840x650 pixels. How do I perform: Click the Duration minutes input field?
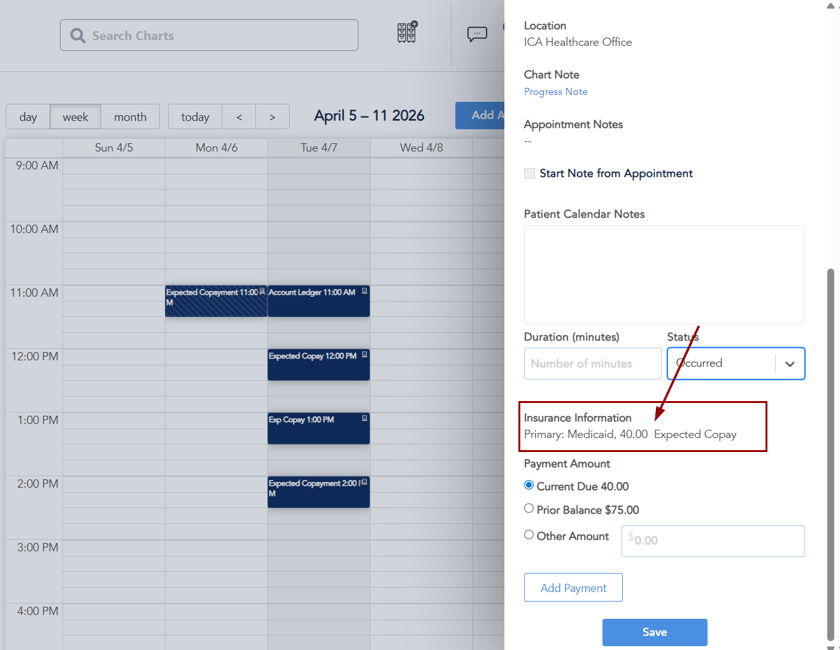tap(592, 364)
